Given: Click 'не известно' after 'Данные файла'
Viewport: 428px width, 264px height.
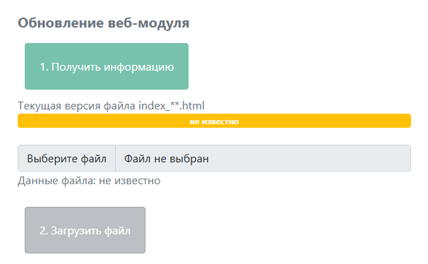Looking at the screenshot, I should tap(130, 181).
